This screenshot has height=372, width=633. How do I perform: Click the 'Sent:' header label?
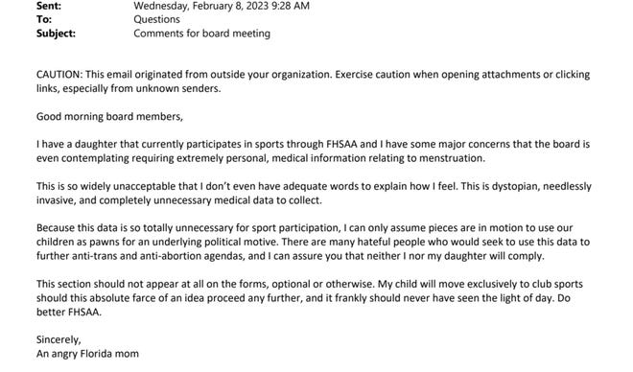point(49,6)
